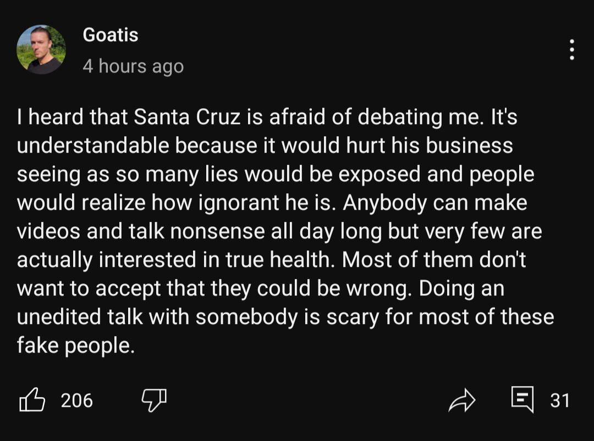Open the replies icon next to 31
This screenshot has height=441, width=594.
(x=522, y=399)
